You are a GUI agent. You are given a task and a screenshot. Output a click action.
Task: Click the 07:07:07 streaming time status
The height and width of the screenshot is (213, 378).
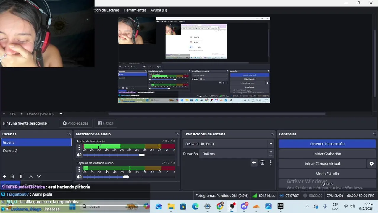pyautogui.click(x=289, y=196)
